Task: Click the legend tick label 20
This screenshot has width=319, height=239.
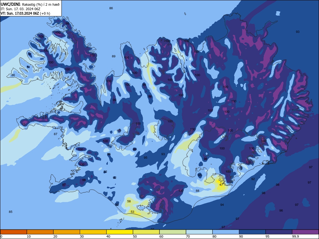Action: click(55, 236)
